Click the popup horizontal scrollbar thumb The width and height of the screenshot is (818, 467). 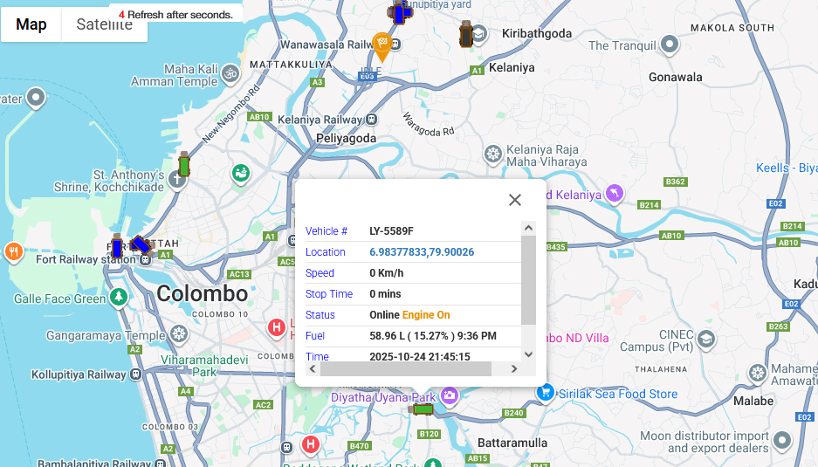(x=406, y=368)
